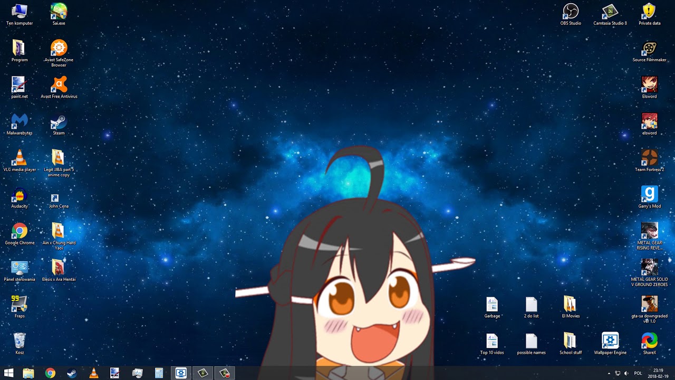
Task: Select the Malwarebytes desktop shortcut
Action: 20,125
